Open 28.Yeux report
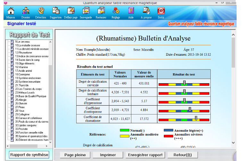 [20, 111]
